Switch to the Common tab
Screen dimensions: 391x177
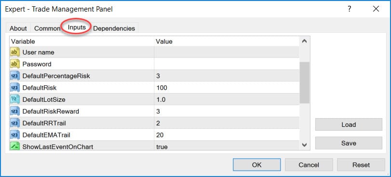(x=47, y=28)
